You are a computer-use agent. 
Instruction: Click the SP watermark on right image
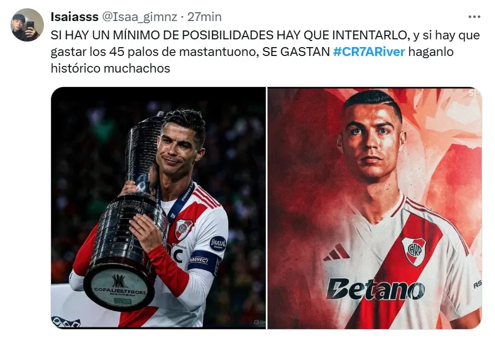474,93
